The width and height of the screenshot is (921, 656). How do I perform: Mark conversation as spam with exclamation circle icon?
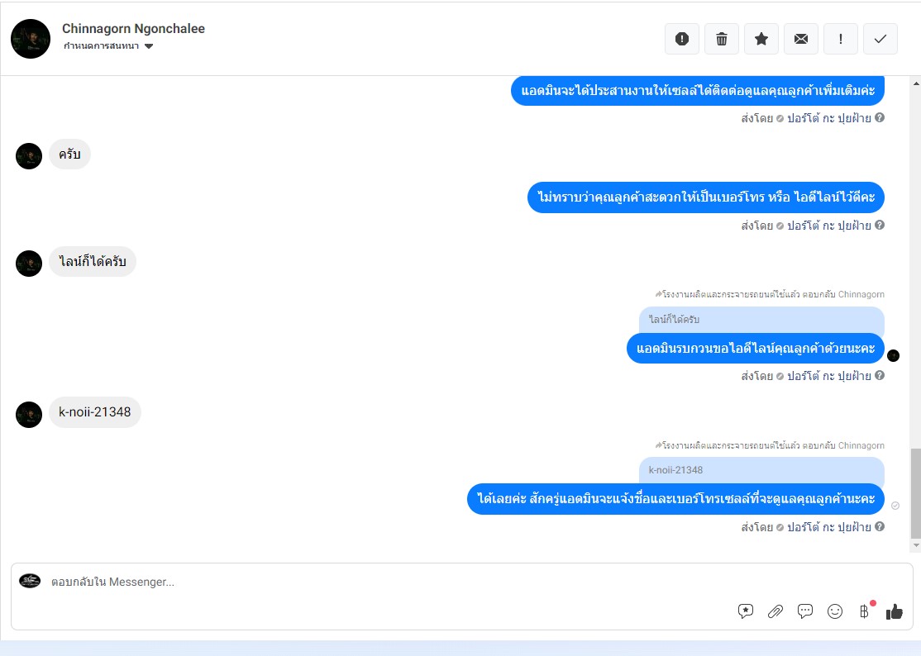(681, 39)
